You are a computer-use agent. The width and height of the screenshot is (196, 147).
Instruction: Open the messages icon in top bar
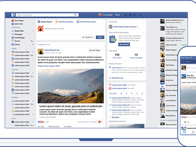pyautogui.click(x=130, y=15)
